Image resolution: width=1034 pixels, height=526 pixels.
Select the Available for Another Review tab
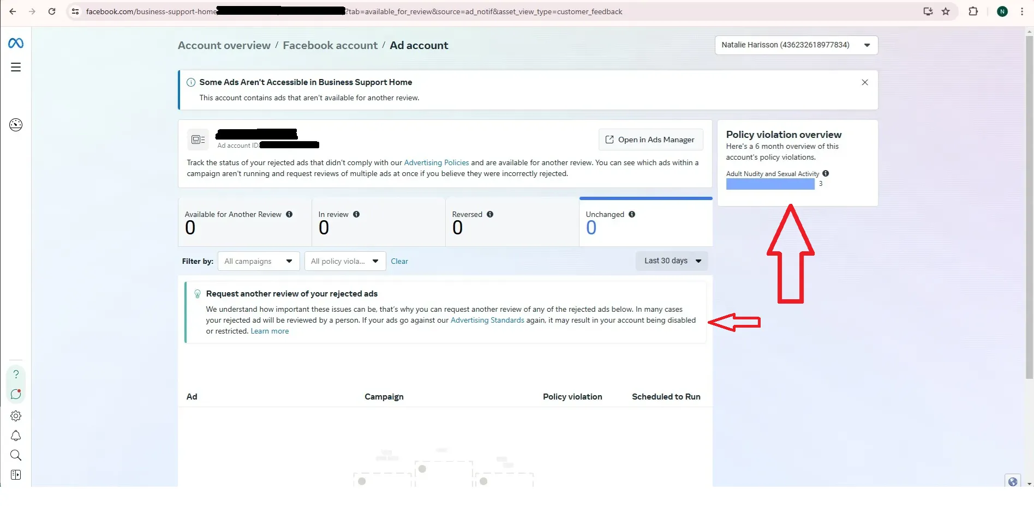click(x=244, y=222)
